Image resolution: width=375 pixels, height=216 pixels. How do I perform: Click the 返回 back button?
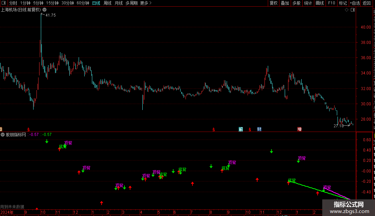[x=367, y=3]
